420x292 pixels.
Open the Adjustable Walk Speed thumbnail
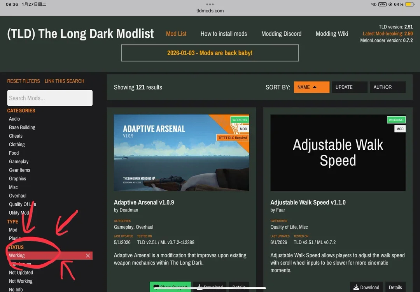[x=338, y=153]
